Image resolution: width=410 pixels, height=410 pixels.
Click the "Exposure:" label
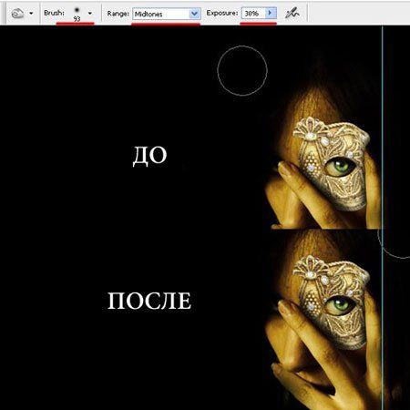(222, 13)
